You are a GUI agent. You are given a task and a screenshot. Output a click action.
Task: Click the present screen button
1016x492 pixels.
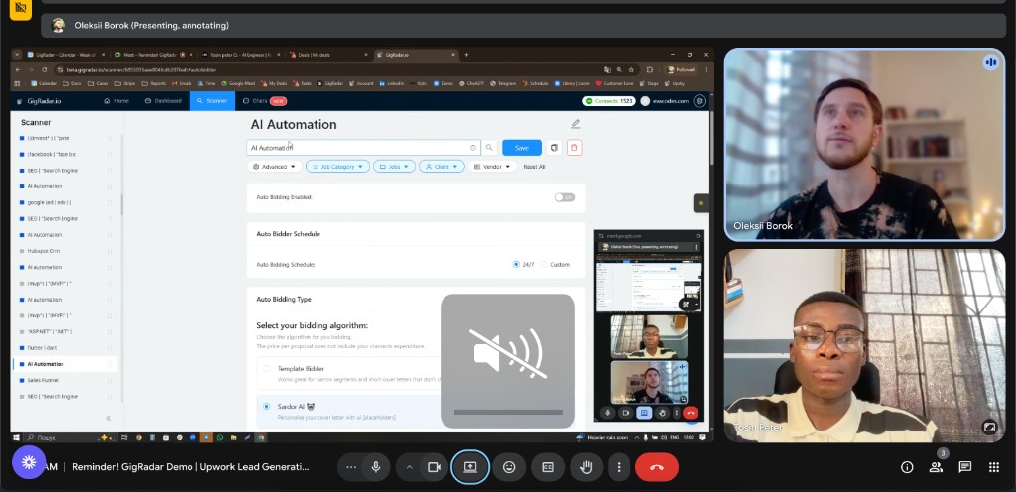470,467
